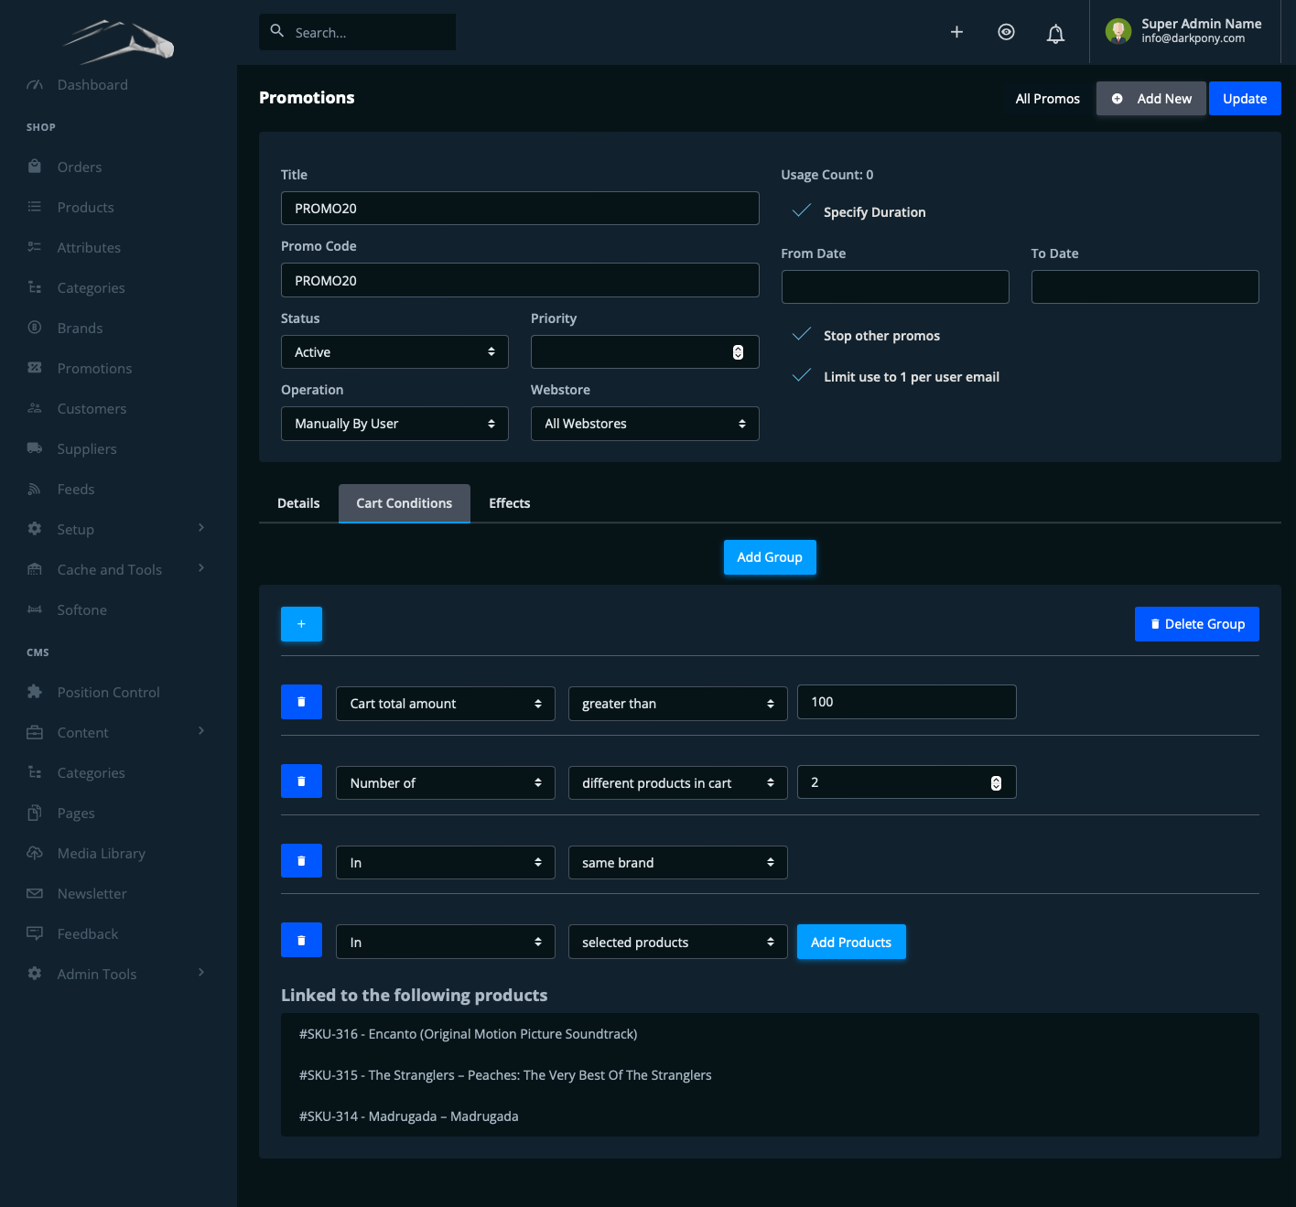Delete the Cart total amount condition row

pyautogui.click(x=301, y=702)
